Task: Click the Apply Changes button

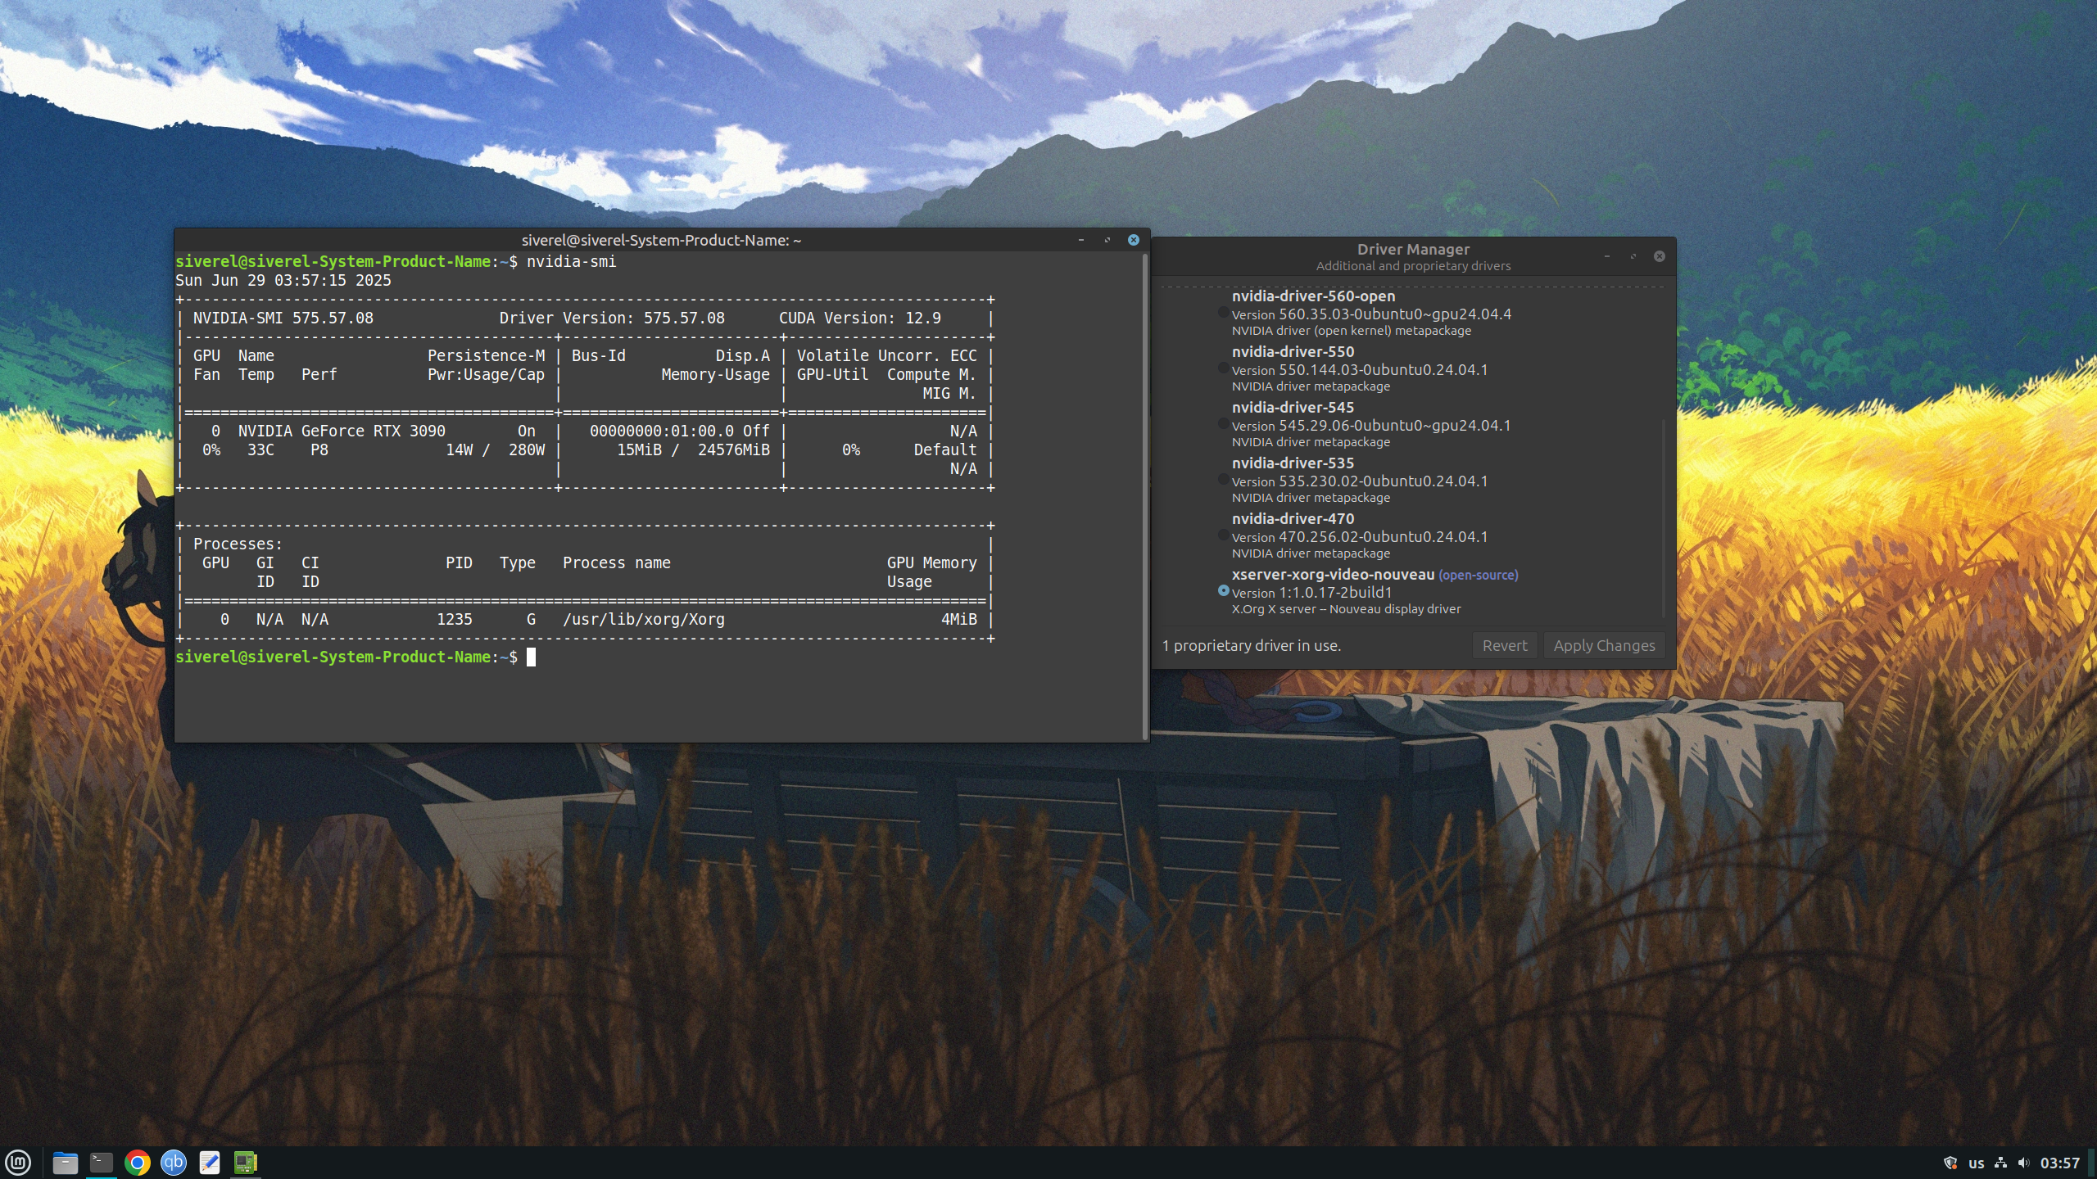Action: (x=1604, y=645)
